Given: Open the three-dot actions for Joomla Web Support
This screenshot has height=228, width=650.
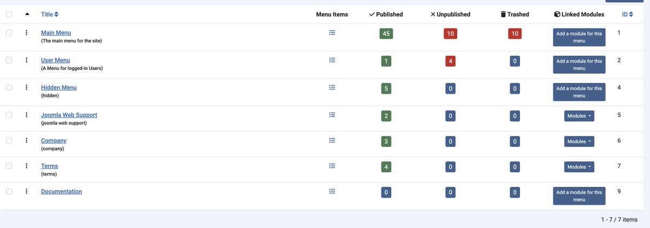Looking at the screenshot, I should point(26,115).
